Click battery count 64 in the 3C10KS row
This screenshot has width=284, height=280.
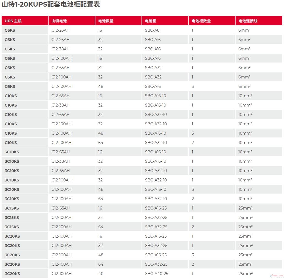pyautogui.click(x=100, y=199)
